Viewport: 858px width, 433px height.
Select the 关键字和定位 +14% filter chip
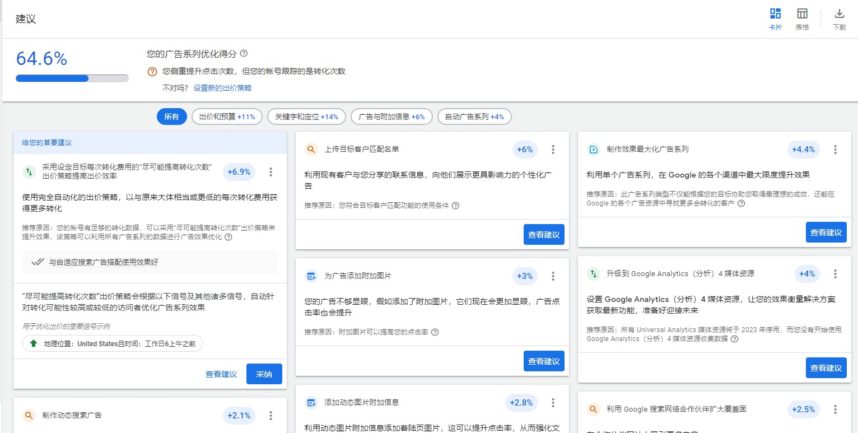(306, 117)
